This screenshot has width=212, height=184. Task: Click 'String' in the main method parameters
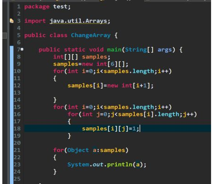[136, 49]
